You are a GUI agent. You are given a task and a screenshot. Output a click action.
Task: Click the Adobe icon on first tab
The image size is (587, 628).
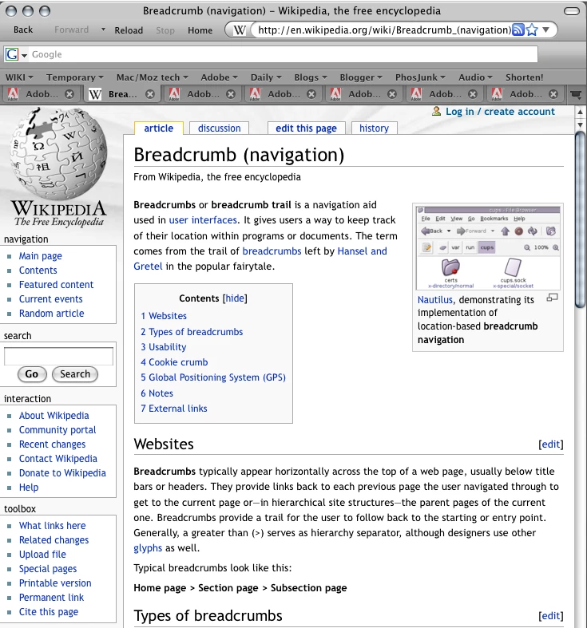(x=13, y=94)
